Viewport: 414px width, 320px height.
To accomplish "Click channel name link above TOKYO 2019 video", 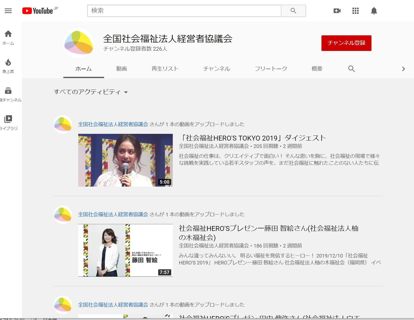I will [x=113, y=124].
